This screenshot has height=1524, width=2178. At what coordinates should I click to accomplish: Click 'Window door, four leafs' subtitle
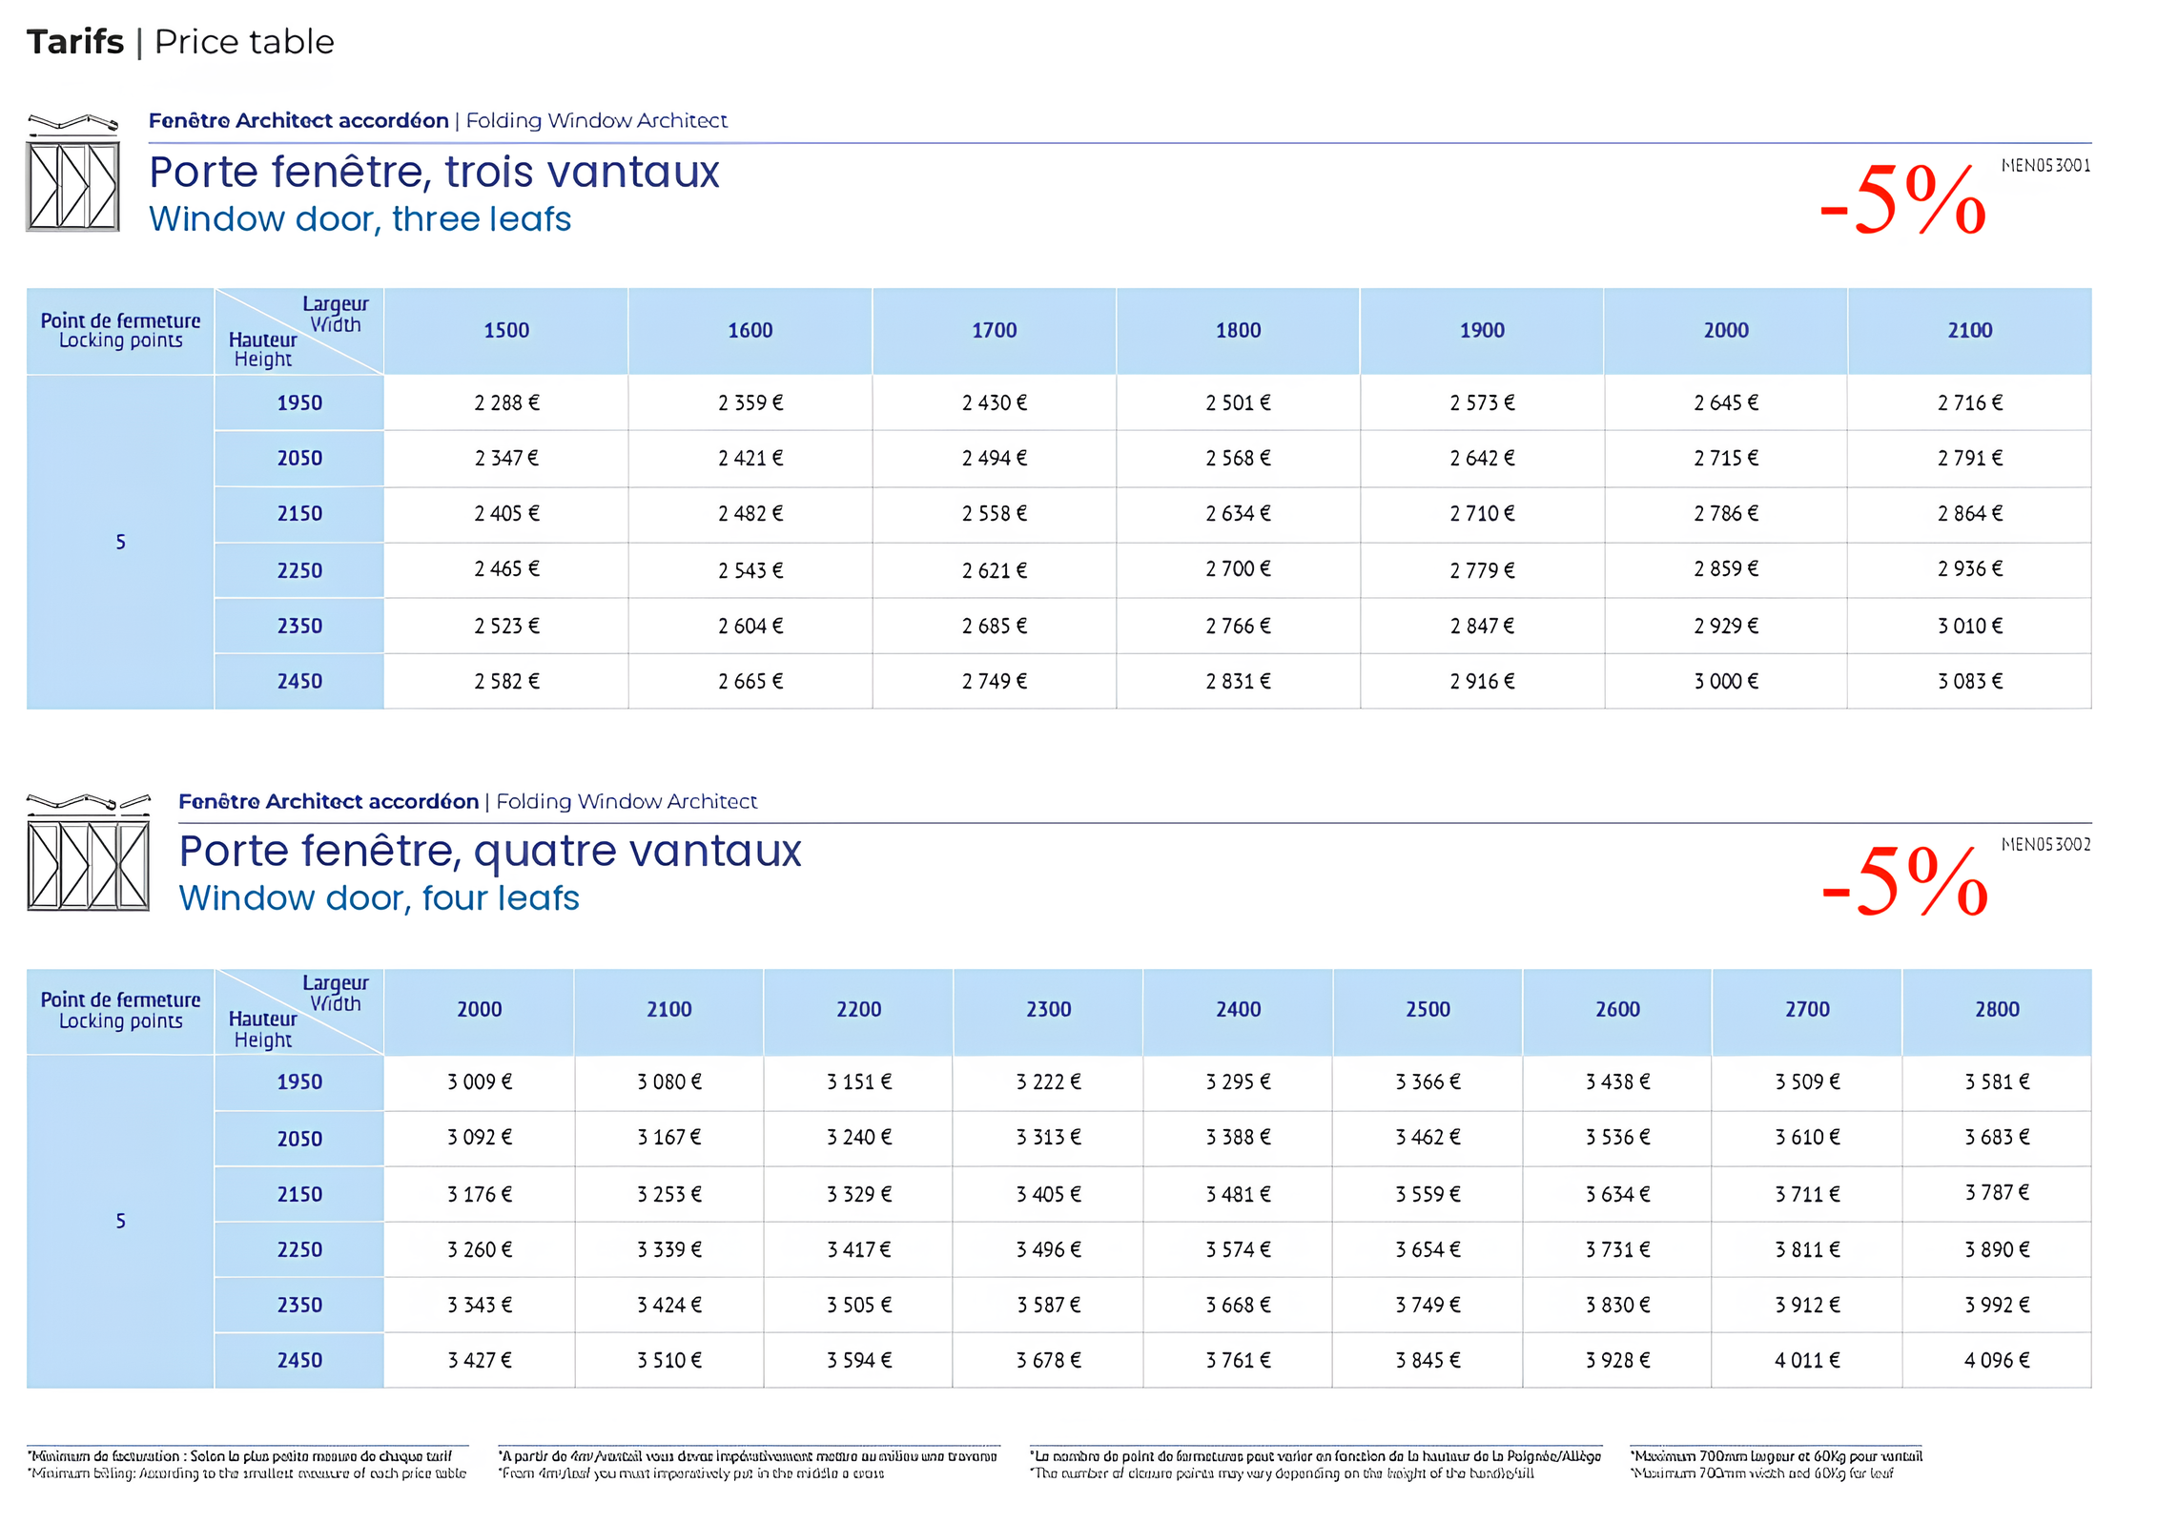click(x=379, y=899)
